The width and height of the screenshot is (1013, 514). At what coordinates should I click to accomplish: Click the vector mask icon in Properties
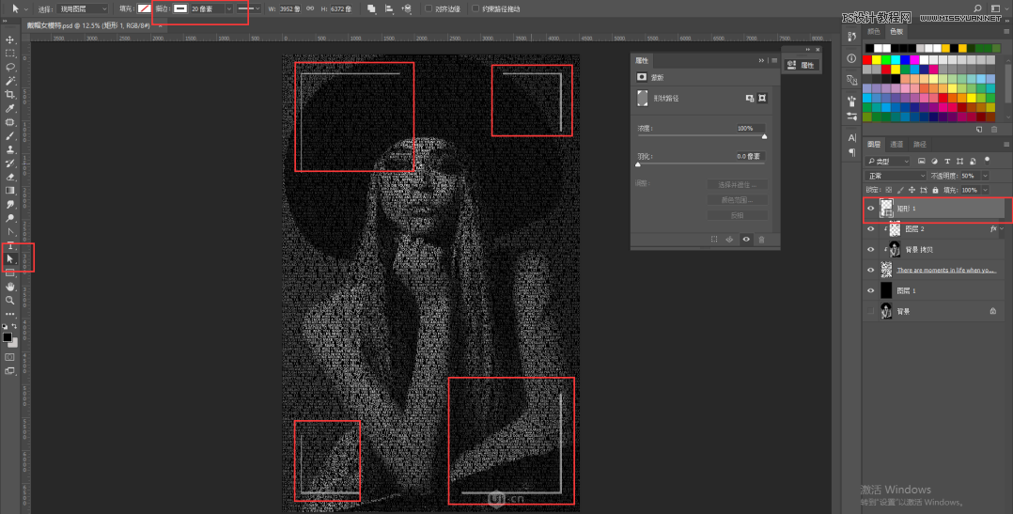(x=762, y=98)
